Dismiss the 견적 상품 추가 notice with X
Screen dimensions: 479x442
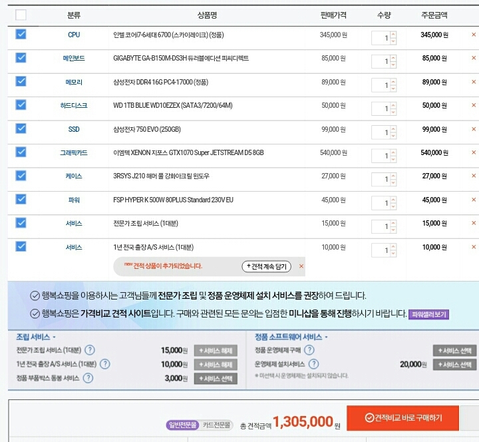(301, 266)
